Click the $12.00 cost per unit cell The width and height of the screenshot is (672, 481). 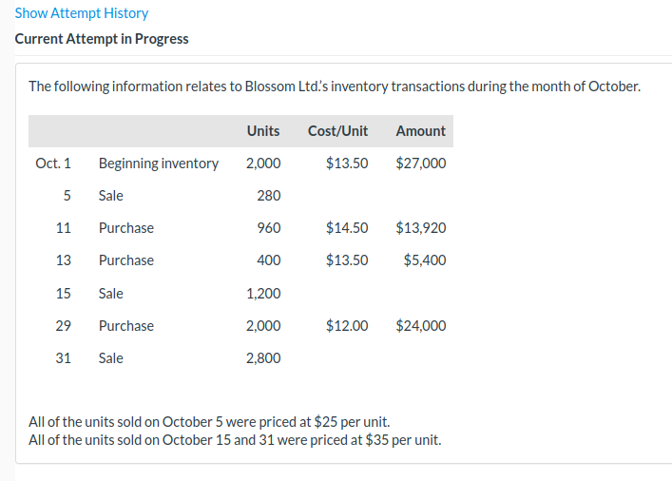point(346,326)
